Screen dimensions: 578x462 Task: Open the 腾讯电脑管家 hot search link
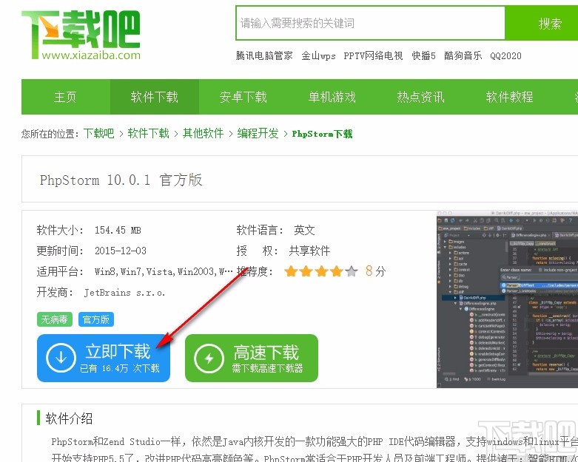(264, 55)
